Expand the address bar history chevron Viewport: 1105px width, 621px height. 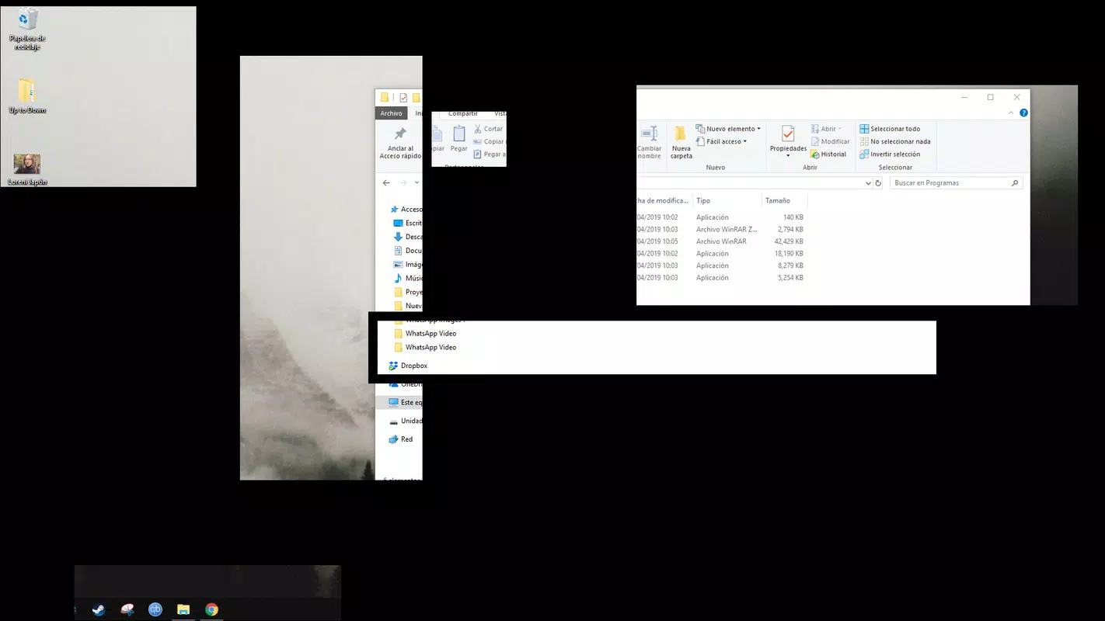tap(868, 183)
